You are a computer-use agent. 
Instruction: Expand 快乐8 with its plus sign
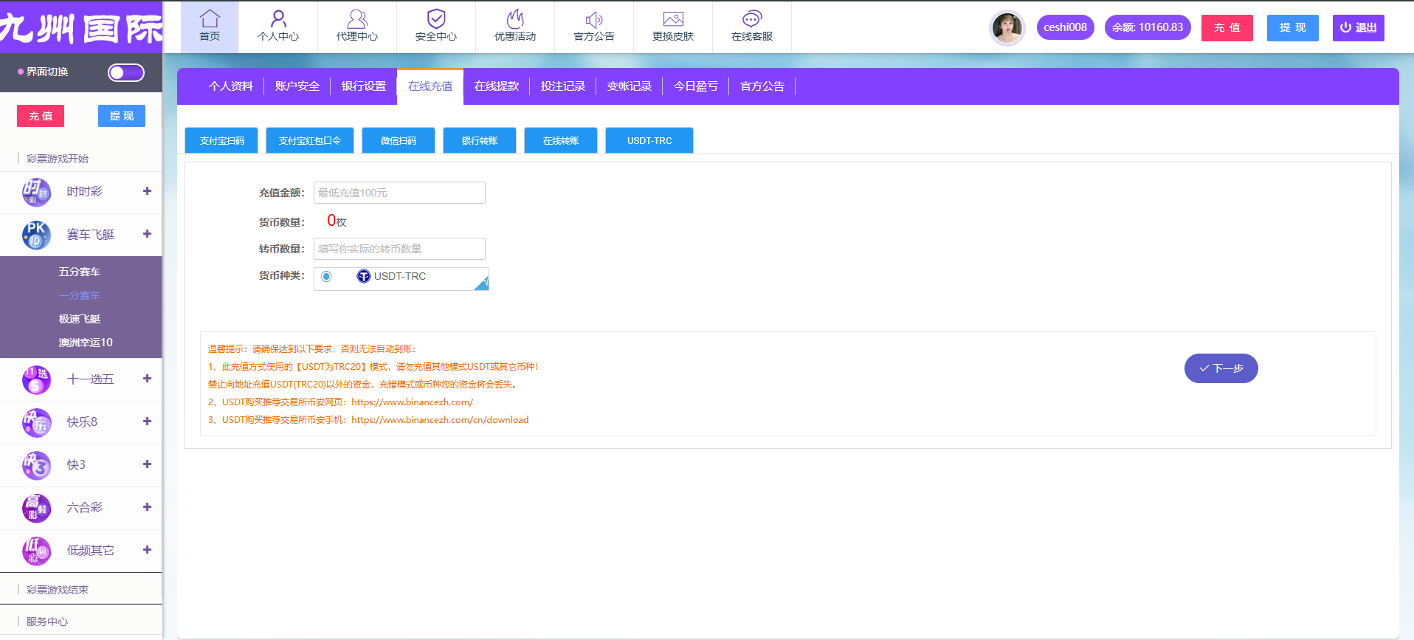click(147, 421)
